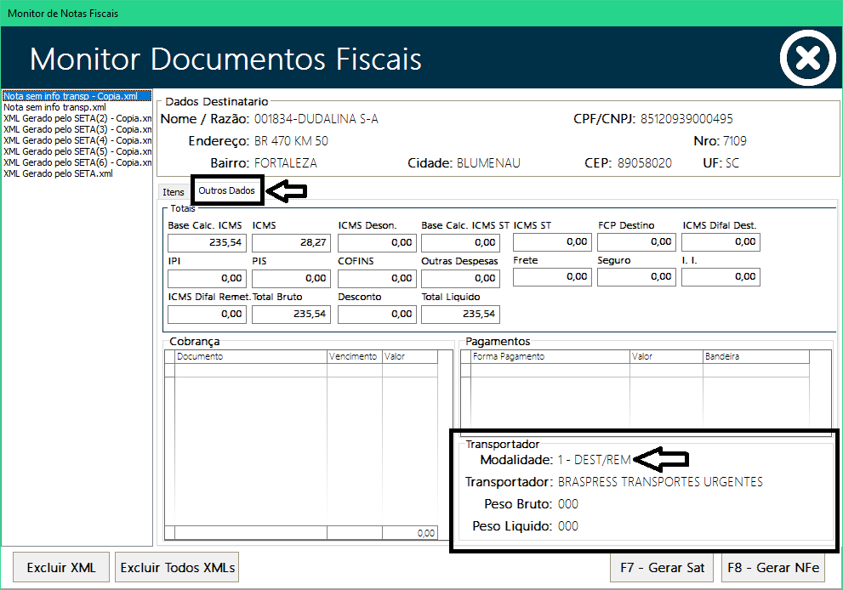Click the Frete value field
This screenshot has height=590, width=843.
[x=552, y=277]
